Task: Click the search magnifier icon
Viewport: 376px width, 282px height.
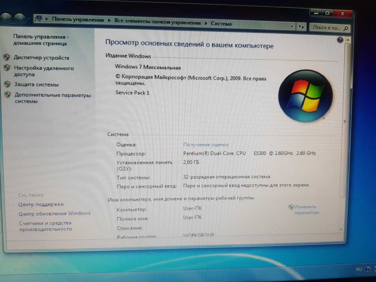Action: (346, 28)
